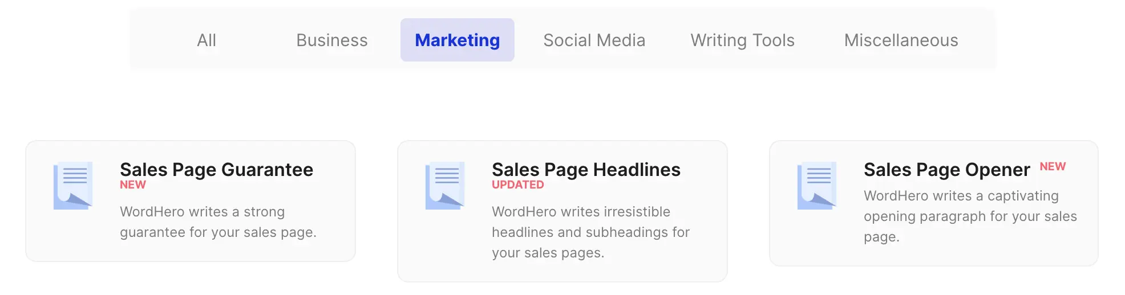1125x295 pixels.
Task: Open the Sales Page Opener title link
Action: [946, 170]
